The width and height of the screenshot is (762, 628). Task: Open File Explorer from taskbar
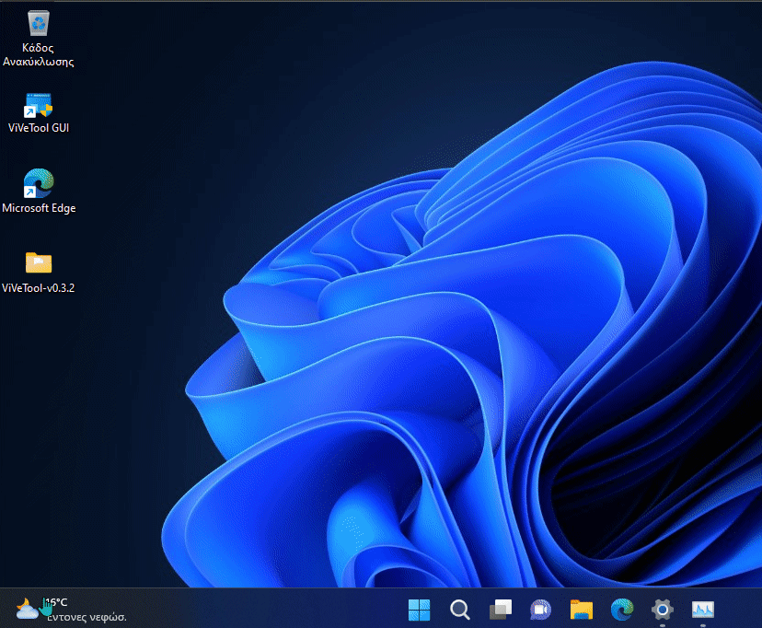tap(582, 610)
